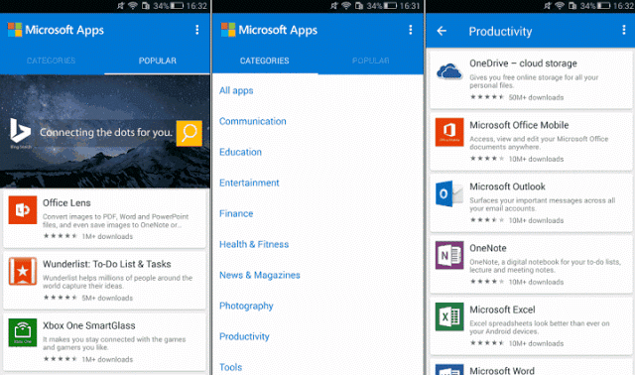Tap Microsoft Excel description text
The height and width of the screenshot is (375, 635).
coord(540,327)
